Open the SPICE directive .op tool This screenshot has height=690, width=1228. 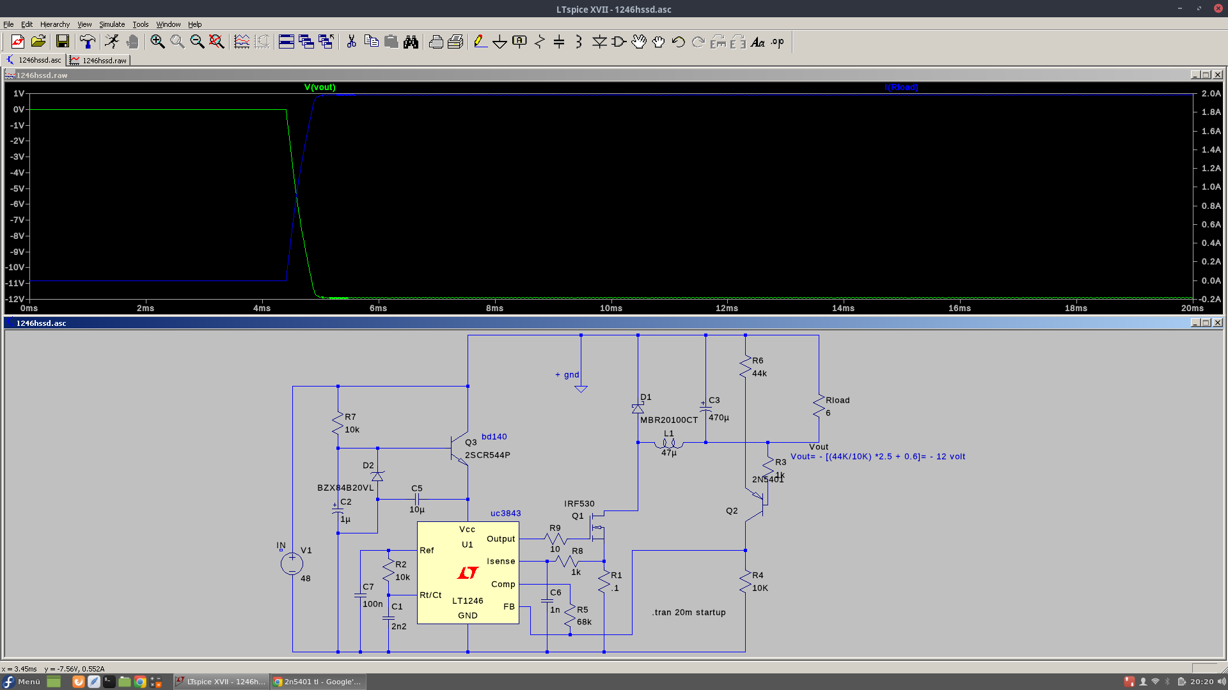pos(777,42)
